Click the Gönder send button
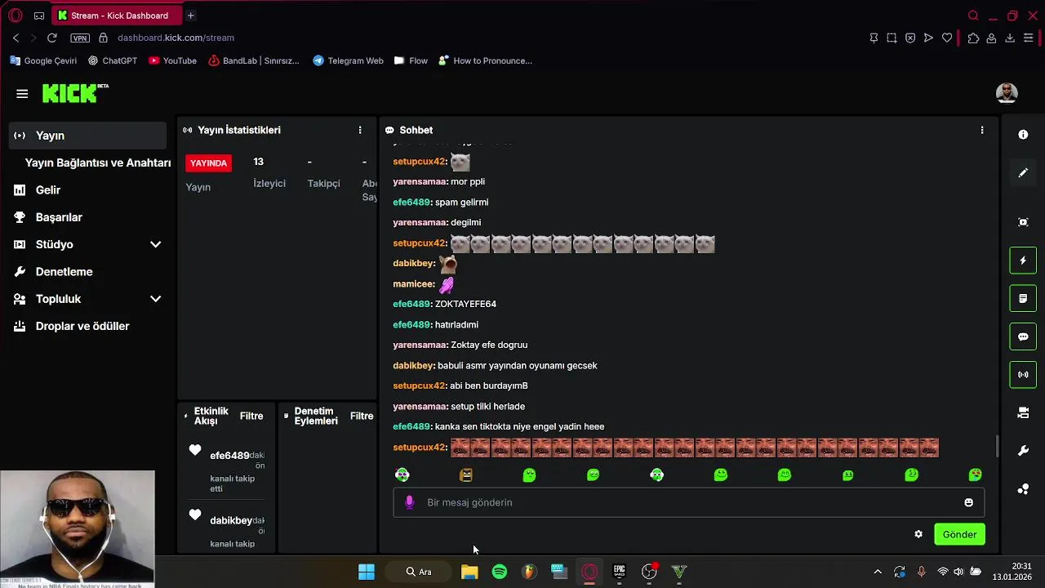Viewport: 1045px width, 588px height. [x=959, y=534]
